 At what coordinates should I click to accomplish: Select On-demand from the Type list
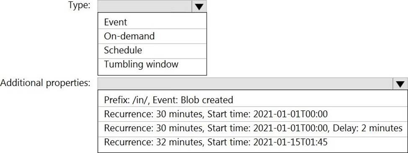(x=152, y=36)
